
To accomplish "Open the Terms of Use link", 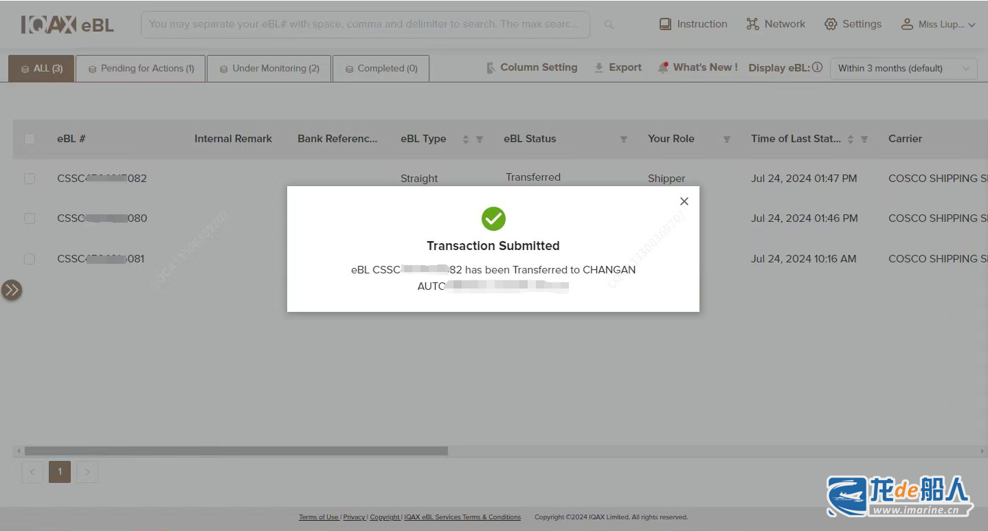I will tap(318, 517).
